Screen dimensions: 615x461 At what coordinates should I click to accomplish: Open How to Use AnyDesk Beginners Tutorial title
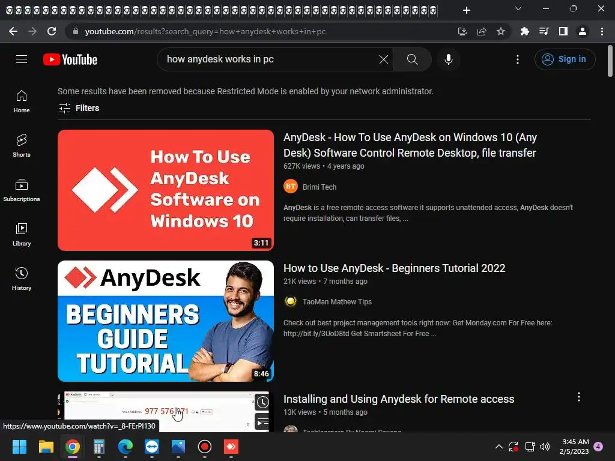(394, 268)
